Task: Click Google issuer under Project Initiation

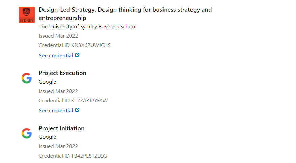Action: pyautogui.click(x=48, y=137)
